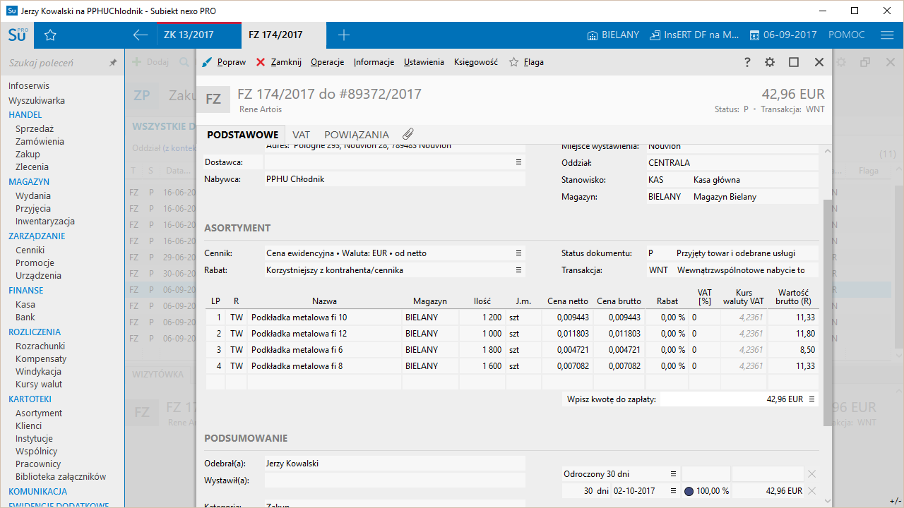Click the pin icon in search box
The image size is (904, 508).
point(113,63)
